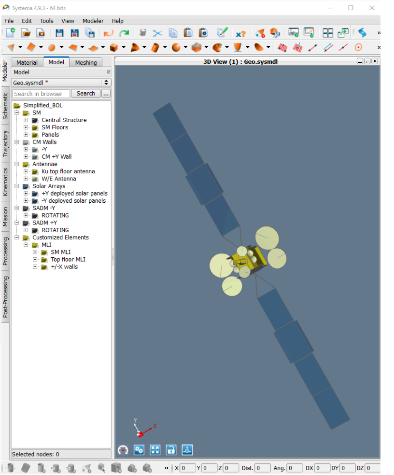Collapse the SM tree node
The width and height of the screenshot is (394, 475).
(17, 112)
